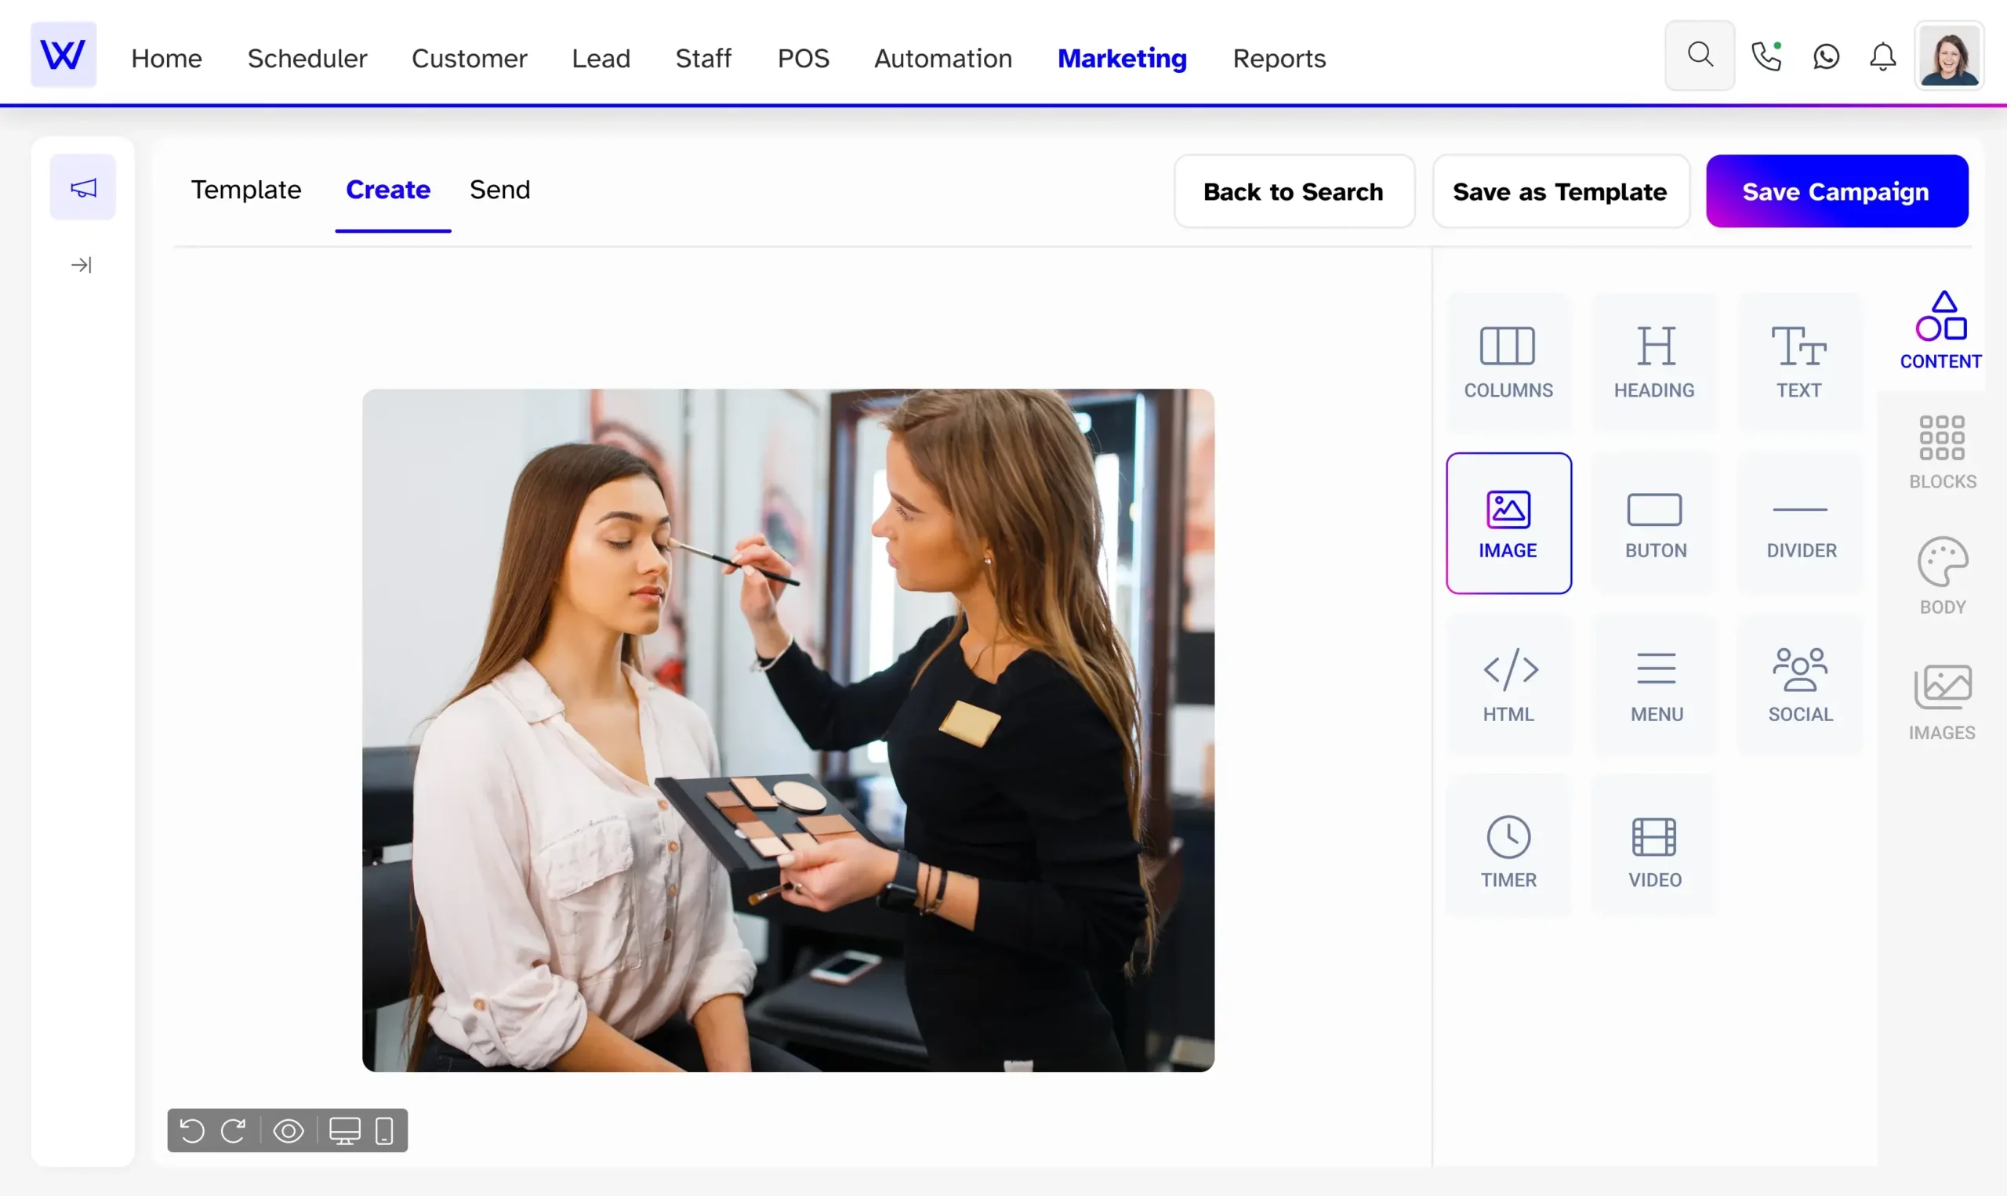The height and width of the screenshot is (1196, 2007).
Task: Add a Timer countdown element
Action: [1508, 850]
